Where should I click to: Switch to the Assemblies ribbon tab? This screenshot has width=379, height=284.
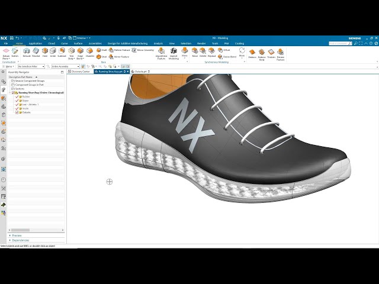pyautogui.click(x=95, y=43)
